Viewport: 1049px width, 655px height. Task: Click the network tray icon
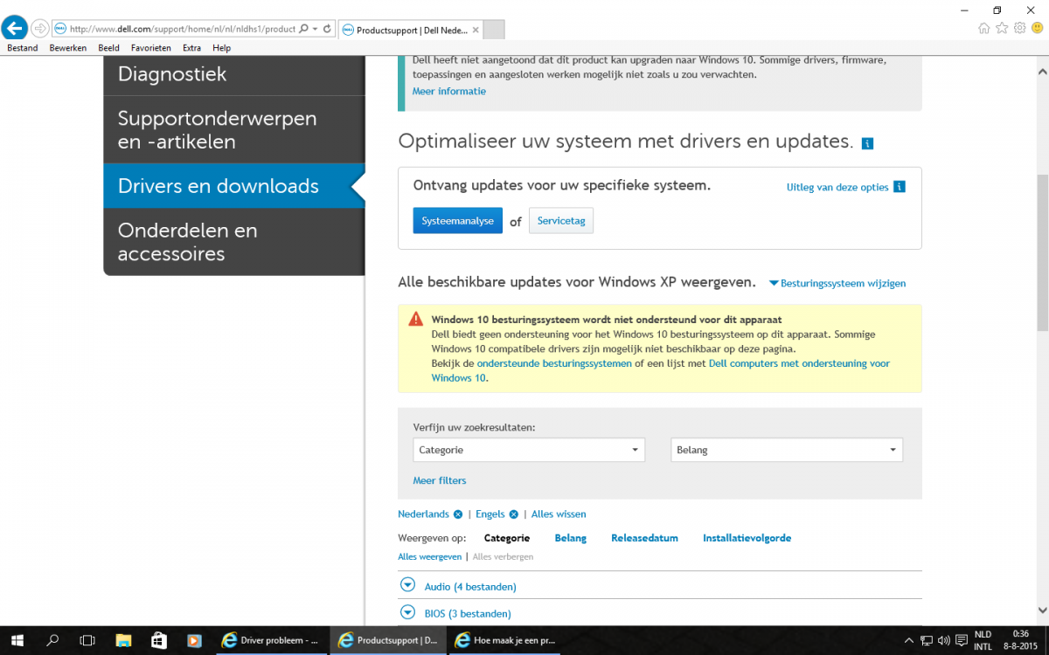coord(928,640)
